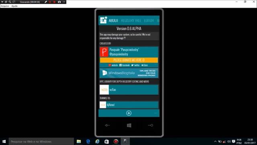Click the taskbar clock and date
The height and width of the screenshot is (145, 257).
point(250,141)
